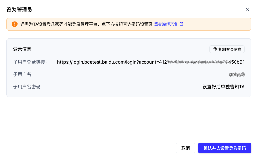Click the blurred portion of the login URL

click(198, 62)
